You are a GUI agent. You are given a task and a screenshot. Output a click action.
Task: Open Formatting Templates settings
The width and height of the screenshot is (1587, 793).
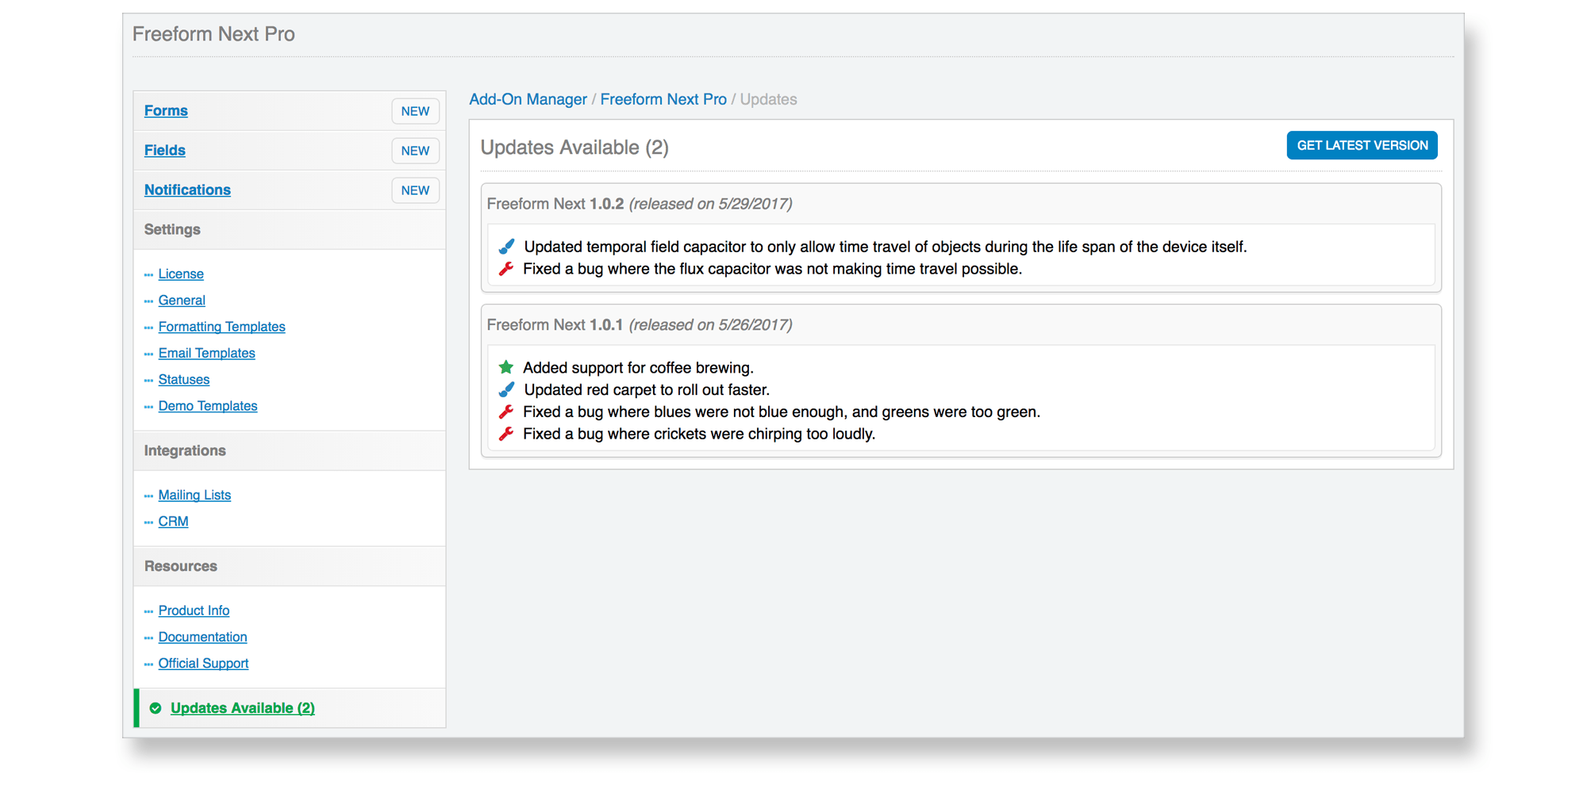tap(221, 327)
